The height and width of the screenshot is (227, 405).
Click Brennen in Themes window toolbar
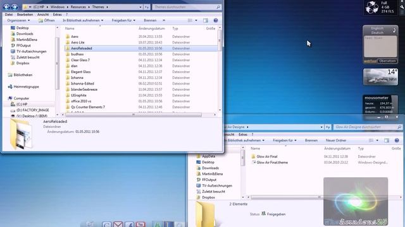pyautogui.click(x=150, y=20)
